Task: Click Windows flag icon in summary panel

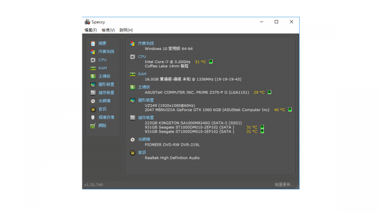Action: coord(132,44)
